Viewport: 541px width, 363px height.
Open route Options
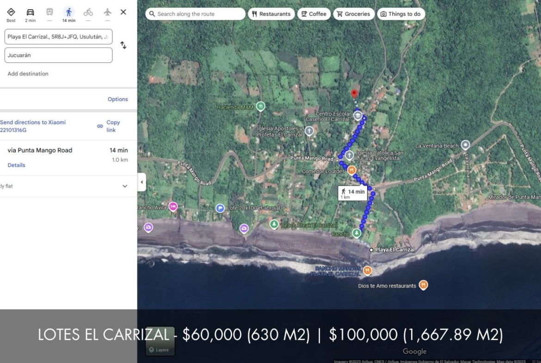point(117,99)
